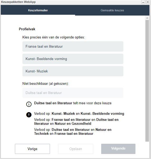Open the Keuzeformulier tab
Viewport: 151px width, 159px height.
click(x=38, y=10)
